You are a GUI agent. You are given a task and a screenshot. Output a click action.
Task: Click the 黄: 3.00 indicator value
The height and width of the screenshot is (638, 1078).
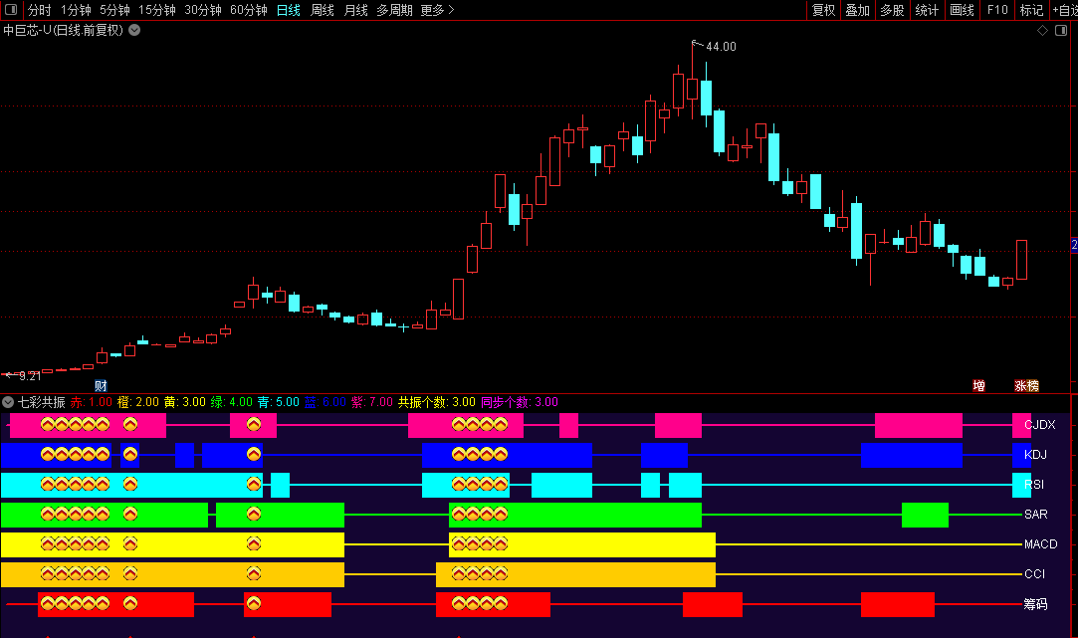[x=185, y=402]
